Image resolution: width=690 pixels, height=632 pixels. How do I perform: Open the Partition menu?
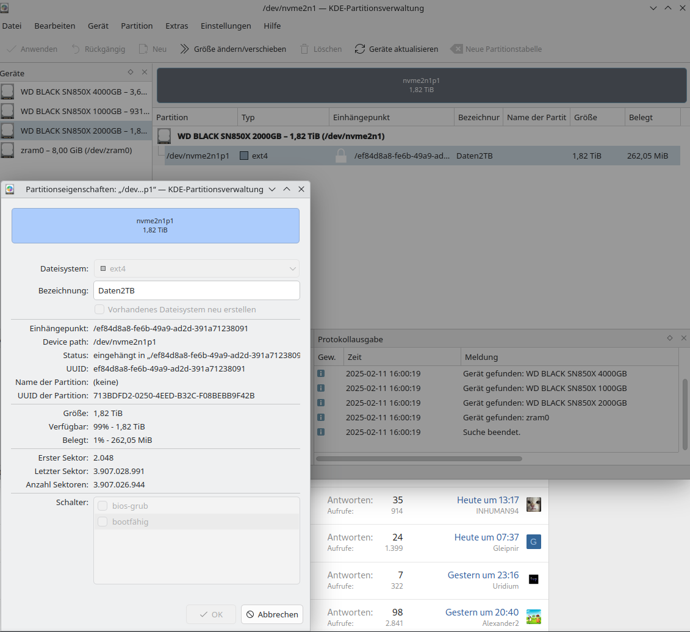click(x=137, y=26)
